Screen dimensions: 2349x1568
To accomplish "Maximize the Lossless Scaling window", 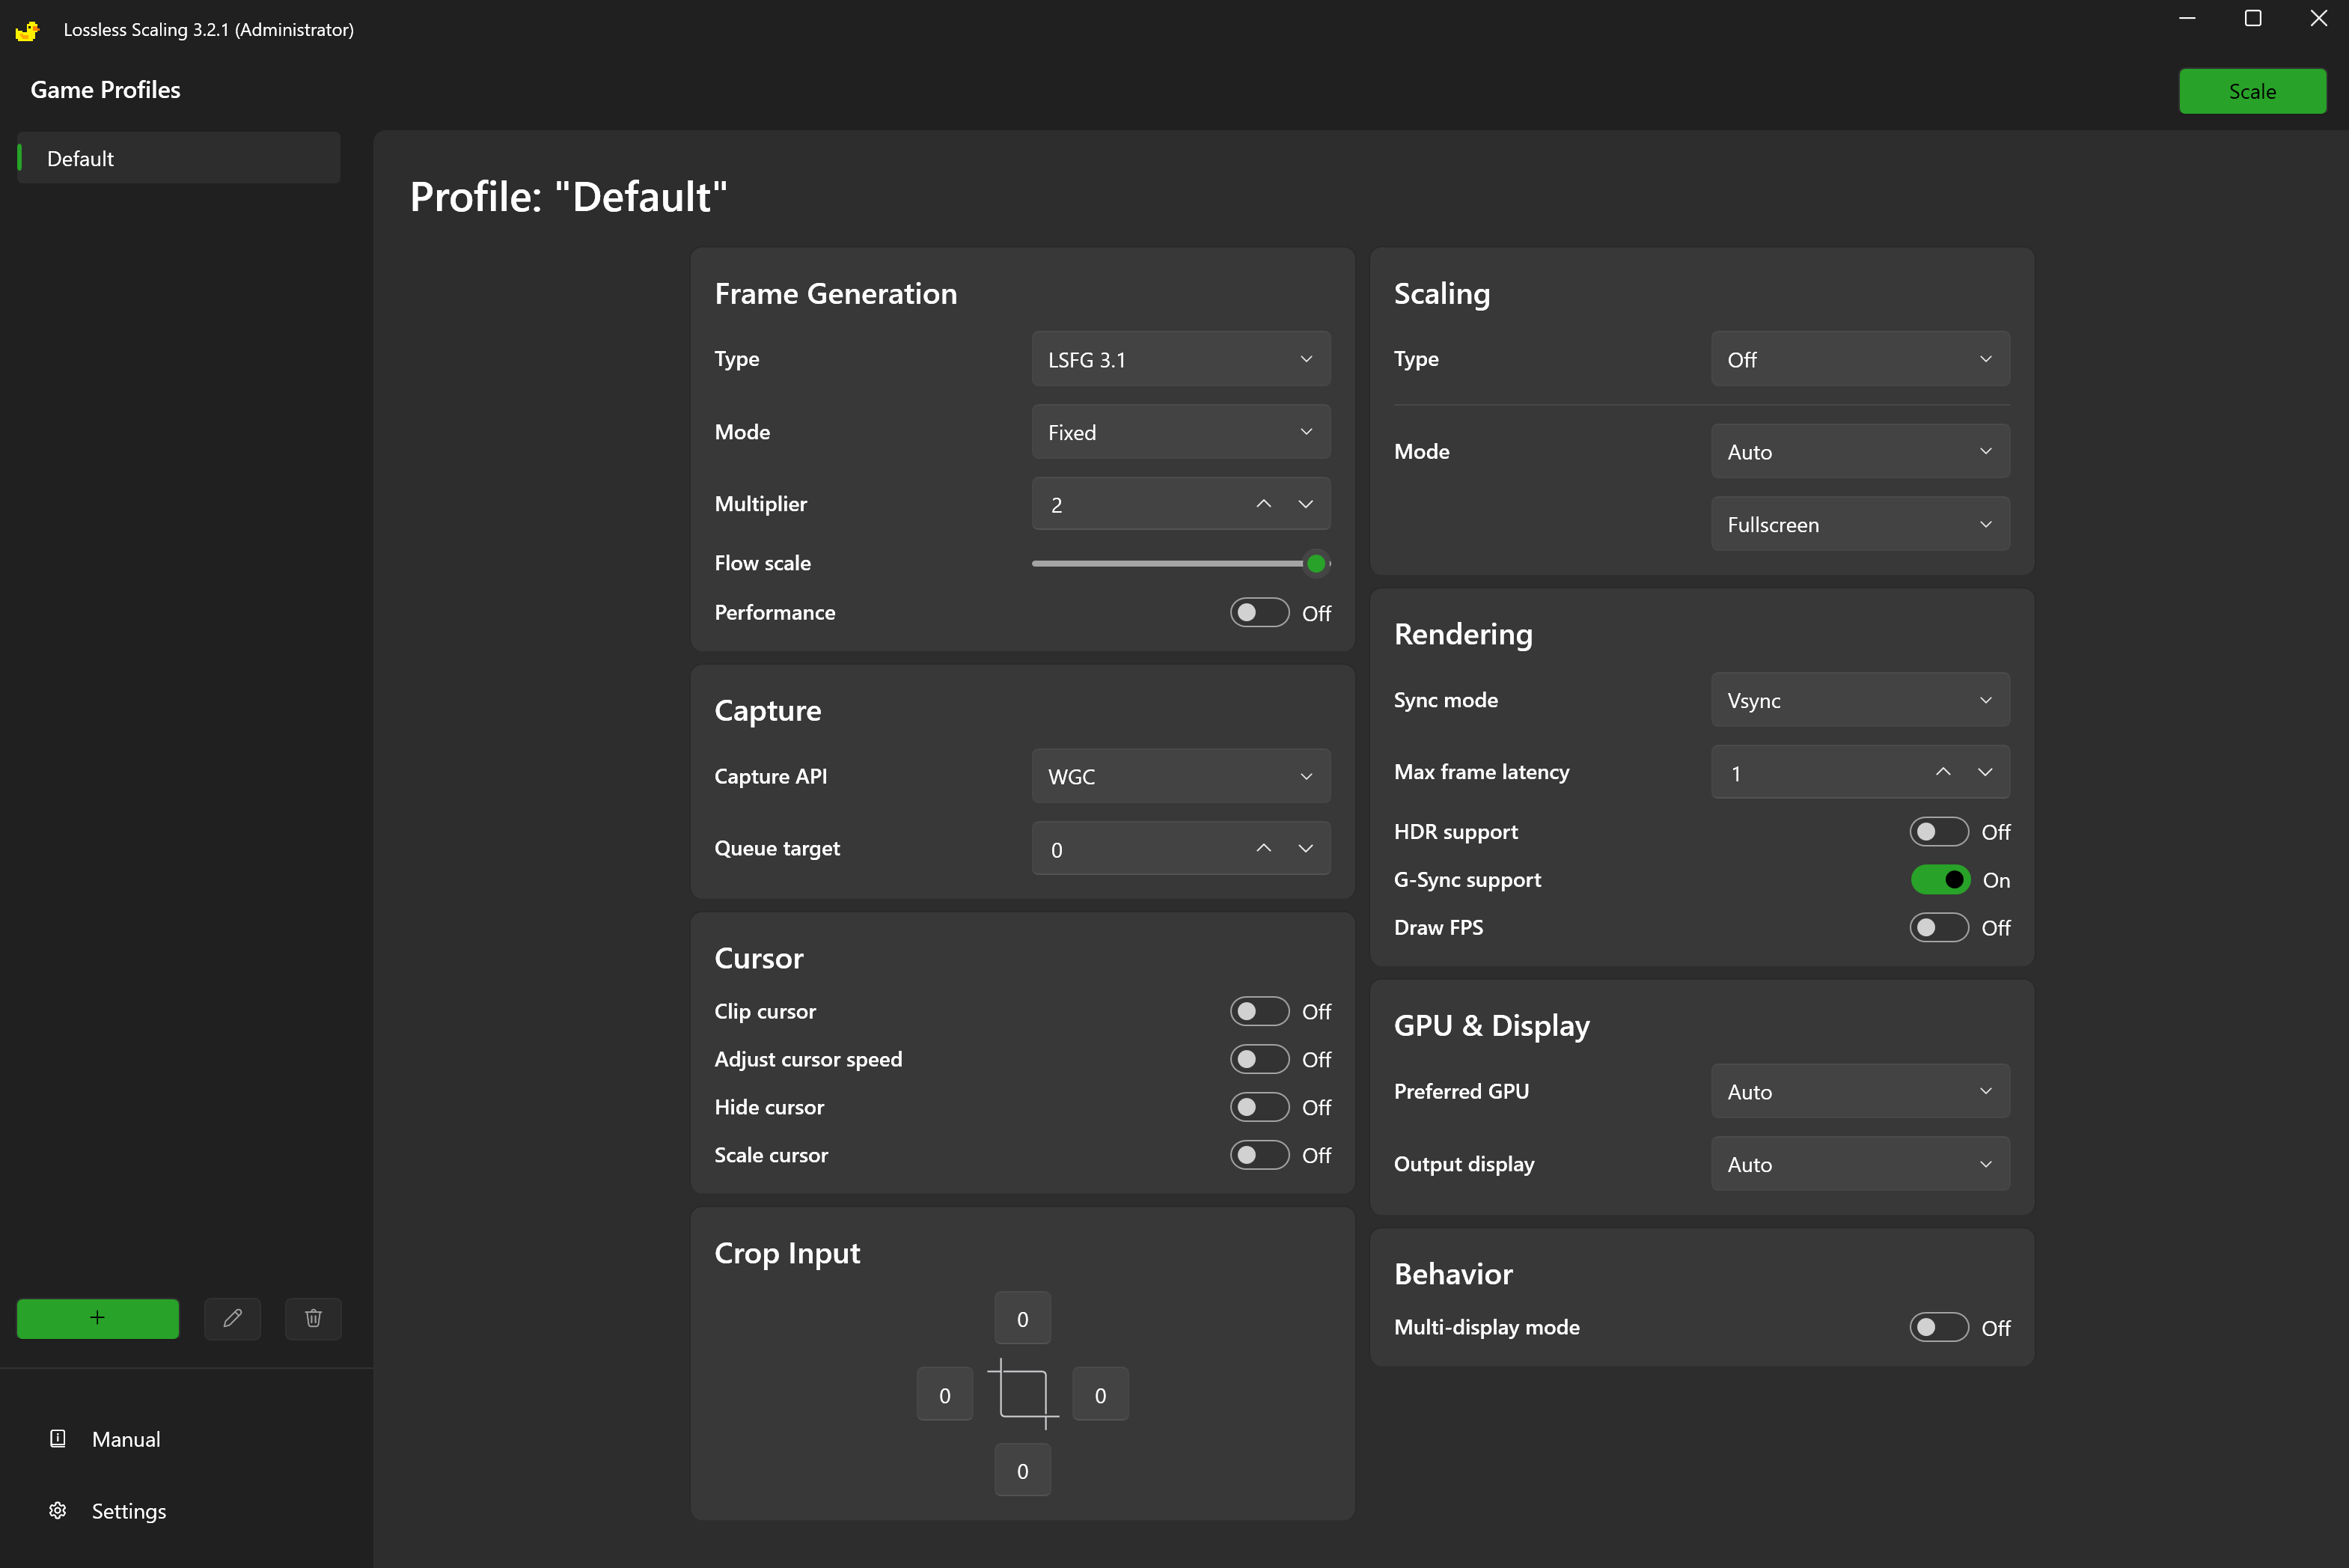I will 2253,18.
